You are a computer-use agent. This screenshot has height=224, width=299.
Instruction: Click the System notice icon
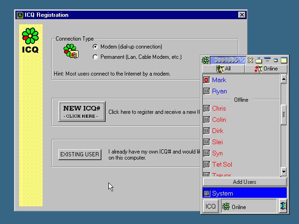[x=206, y=193]
